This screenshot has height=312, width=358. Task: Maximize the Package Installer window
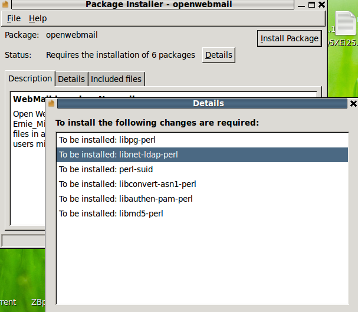[x=311, y=4]
